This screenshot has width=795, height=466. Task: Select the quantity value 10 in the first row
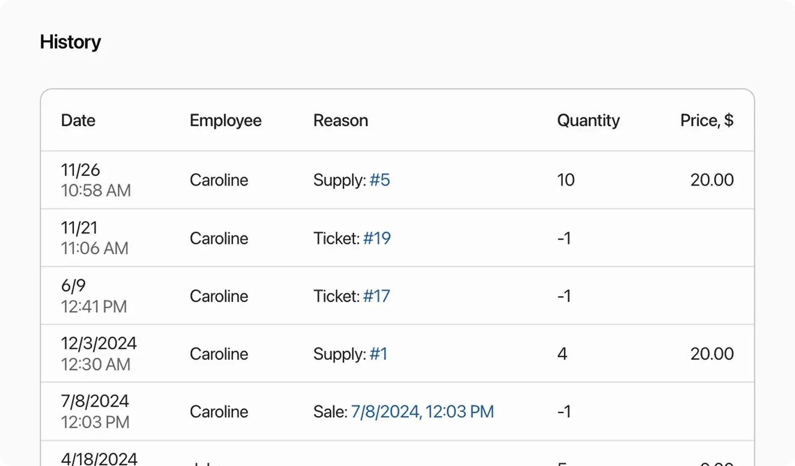pyautogui.click(x=565, y=180)
